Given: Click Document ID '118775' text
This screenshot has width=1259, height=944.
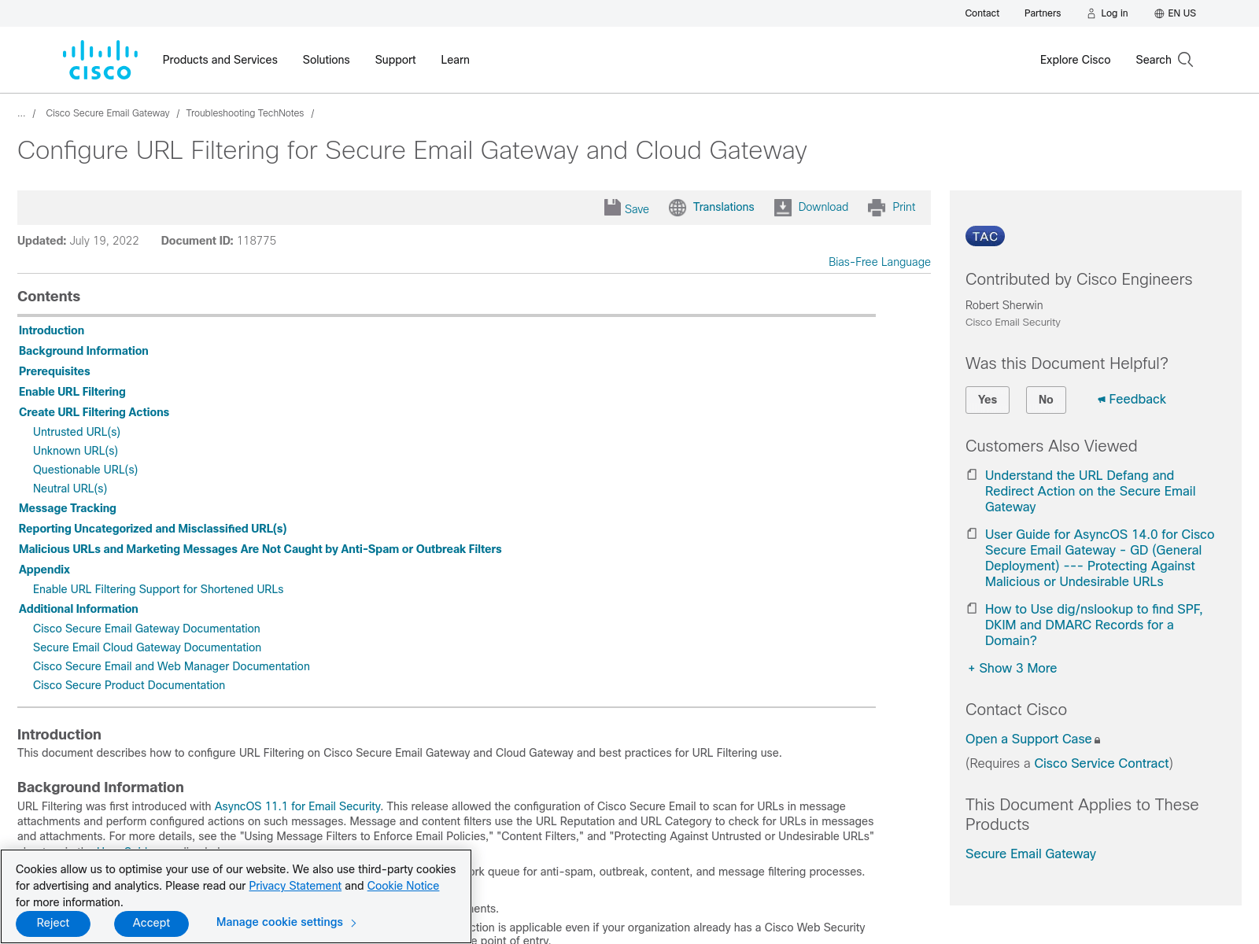Looking at the screenshot, I should point(257,241).
